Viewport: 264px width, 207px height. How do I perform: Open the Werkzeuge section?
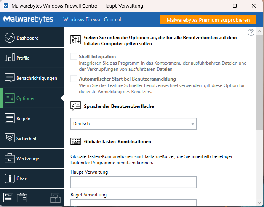32,159
